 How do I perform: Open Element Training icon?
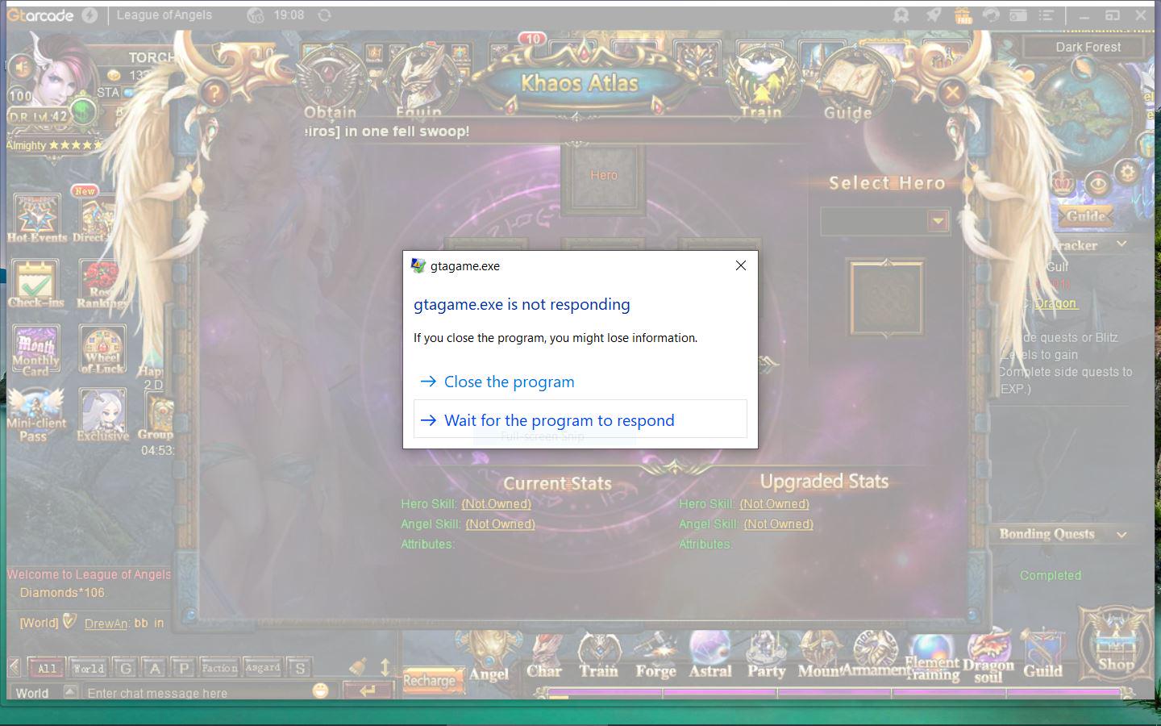click(932, 657)
